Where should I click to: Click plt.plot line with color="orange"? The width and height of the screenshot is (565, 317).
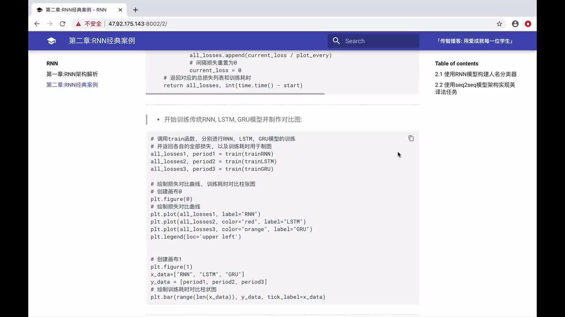[231, 229]
